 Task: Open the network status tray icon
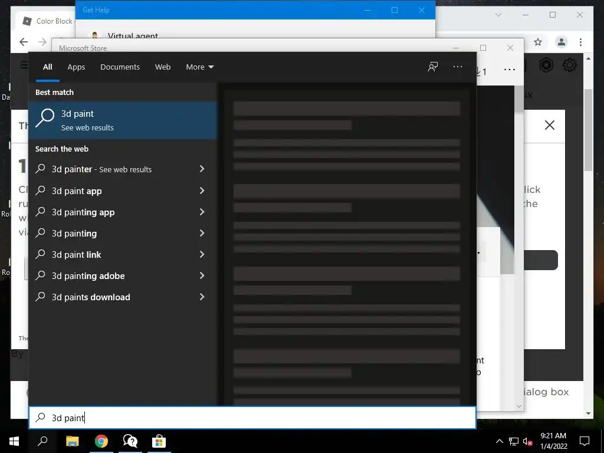pos(513,441)
